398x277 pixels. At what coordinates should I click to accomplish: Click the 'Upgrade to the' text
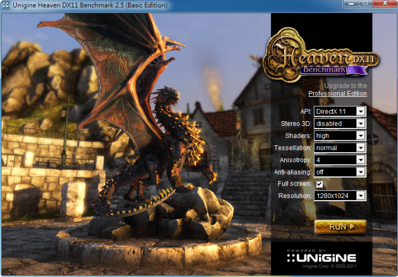click(x=345, y=86)
